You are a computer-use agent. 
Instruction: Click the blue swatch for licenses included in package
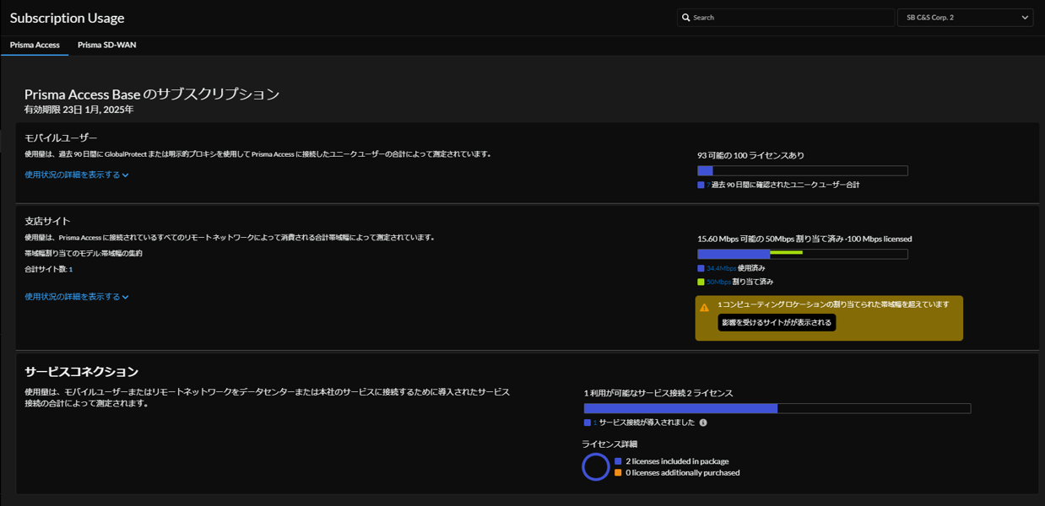coord(618,461)
